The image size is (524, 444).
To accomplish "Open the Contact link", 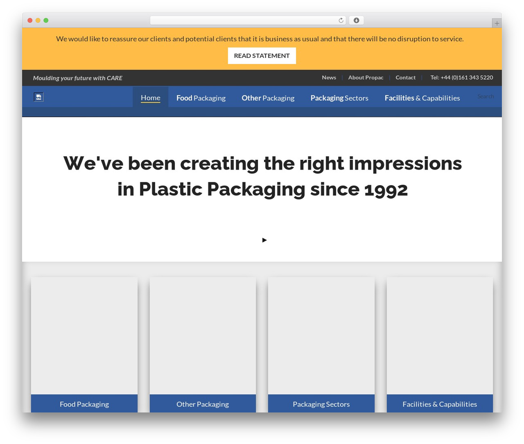I will [x=405, y=77].
